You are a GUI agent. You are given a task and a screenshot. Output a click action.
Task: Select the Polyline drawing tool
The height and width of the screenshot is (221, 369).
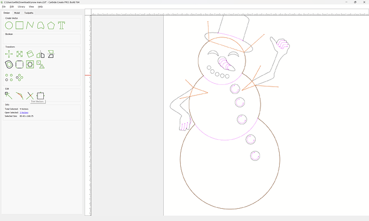[x=30, y=26]
